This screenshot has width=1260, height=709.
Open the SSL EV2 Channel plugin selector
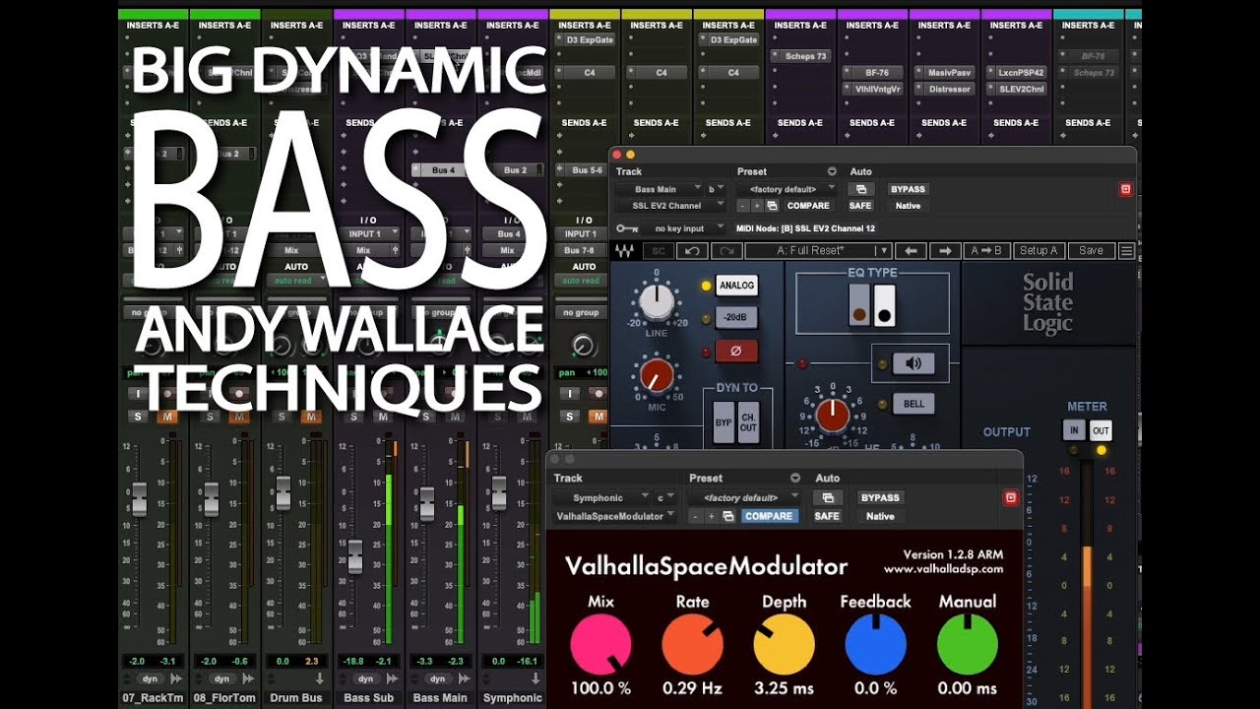click(x=671, y=206)
